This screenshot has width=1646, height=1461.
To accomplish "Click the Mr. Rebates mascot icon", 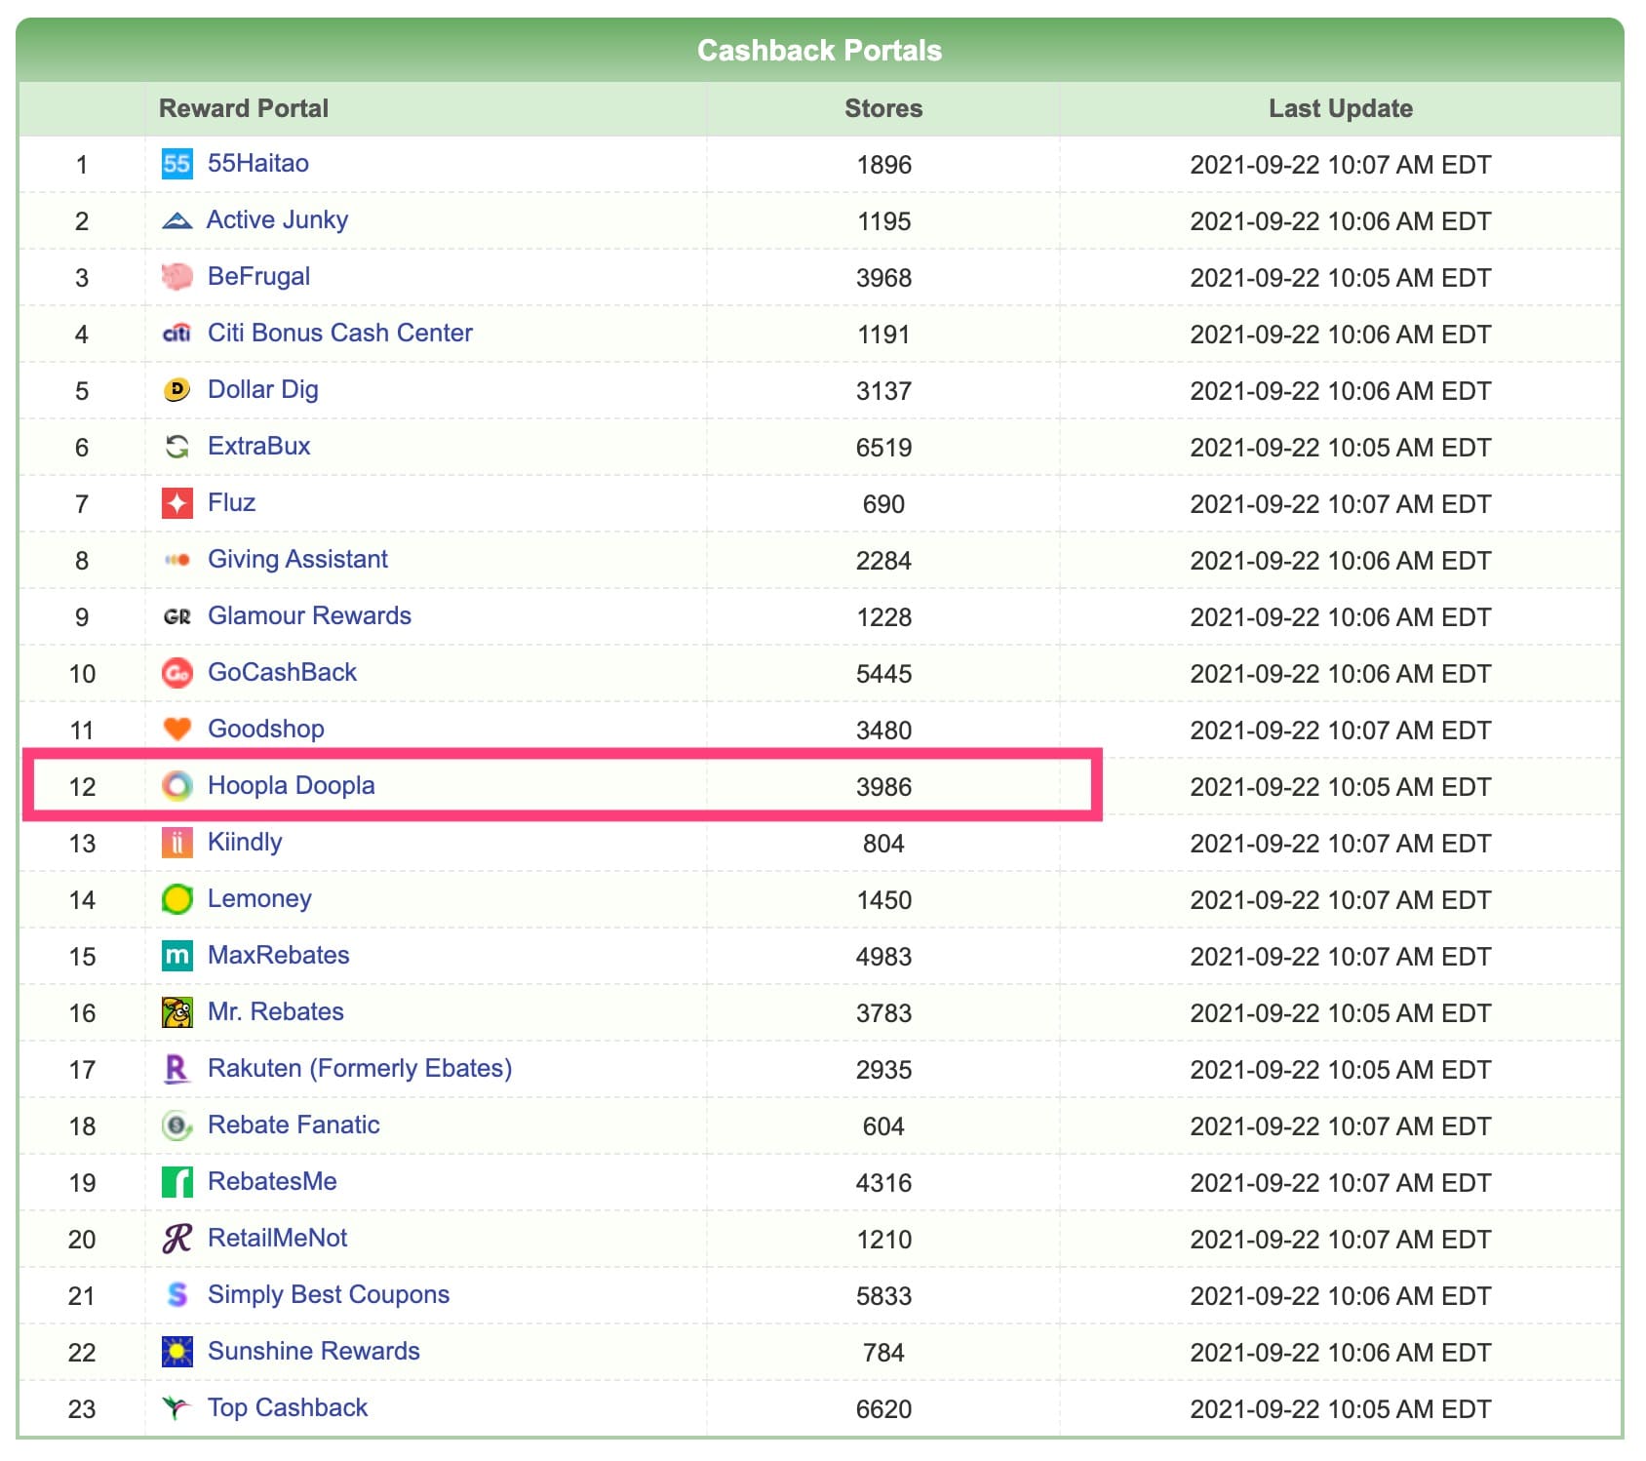I will pyautogui.click(x=176, y=1012).
